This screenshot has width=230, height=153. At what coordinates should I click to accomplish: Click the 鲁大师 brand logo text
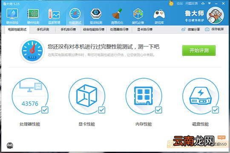194,14
